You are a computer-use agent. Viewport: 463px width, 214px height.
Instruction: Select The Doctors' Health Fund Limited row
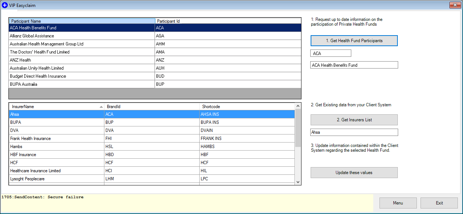[x=155, y=52]
